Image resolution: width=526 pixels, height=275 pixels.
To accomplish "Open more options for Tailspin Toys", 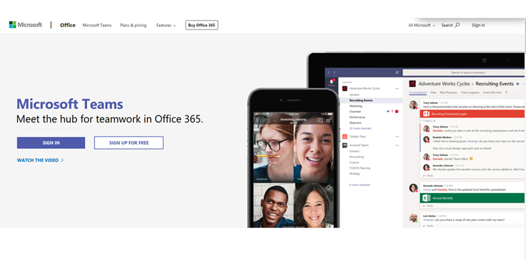I will 397,137.
